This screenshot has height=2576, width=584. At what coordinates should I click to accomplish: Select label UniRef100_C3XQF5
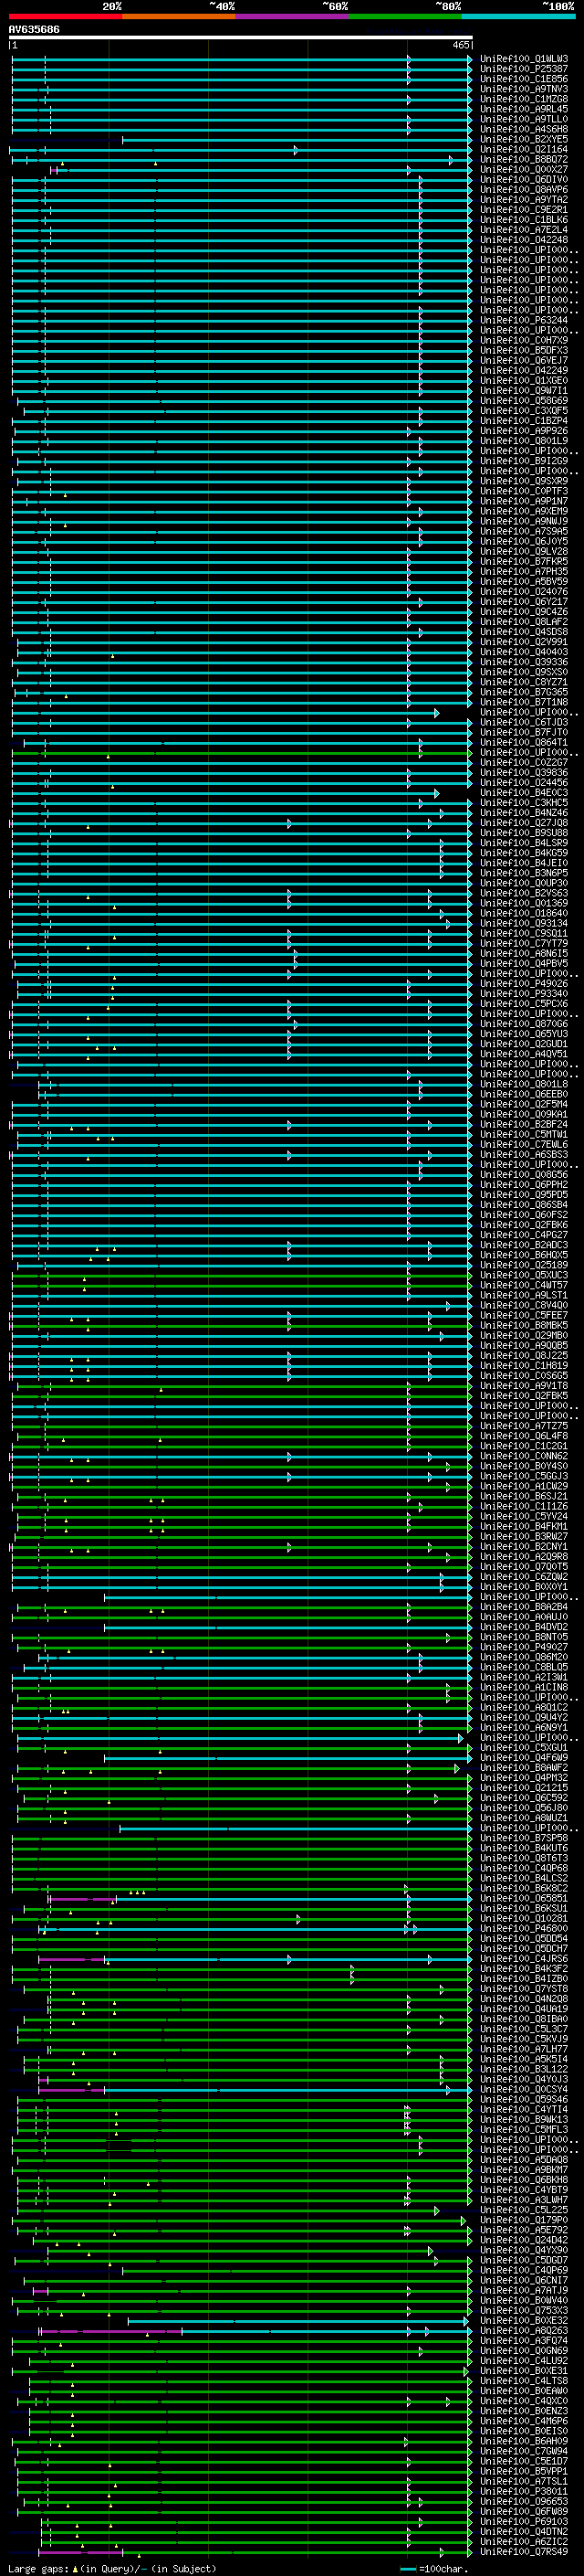524,410
